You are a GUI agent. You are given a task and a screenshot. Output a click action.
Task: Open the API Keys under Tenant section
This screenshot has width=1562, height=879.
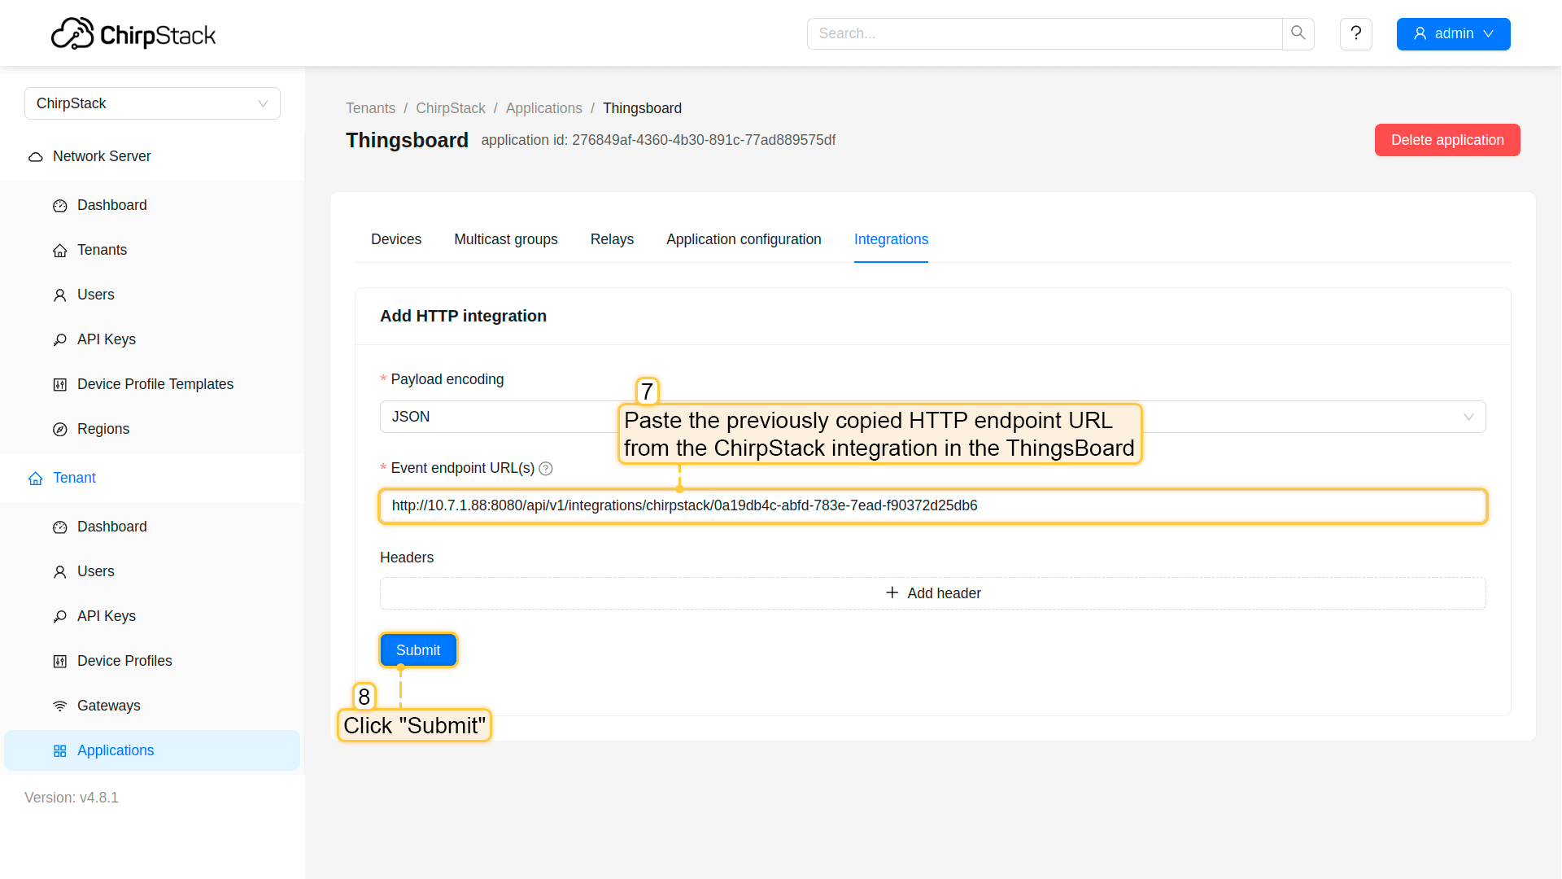[106, 616]
